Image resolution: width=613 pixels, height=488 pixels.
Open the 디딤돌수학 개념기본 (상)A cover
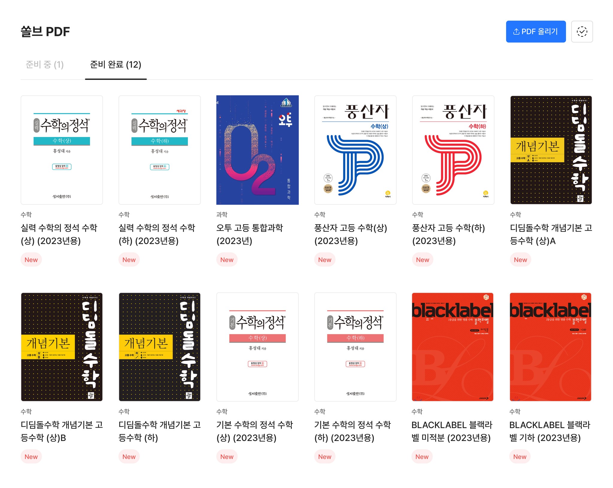pyautogui.click(x=551, y=150)
